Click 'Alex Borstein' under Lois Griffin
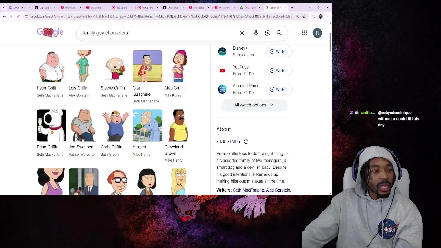 [79, 95]
